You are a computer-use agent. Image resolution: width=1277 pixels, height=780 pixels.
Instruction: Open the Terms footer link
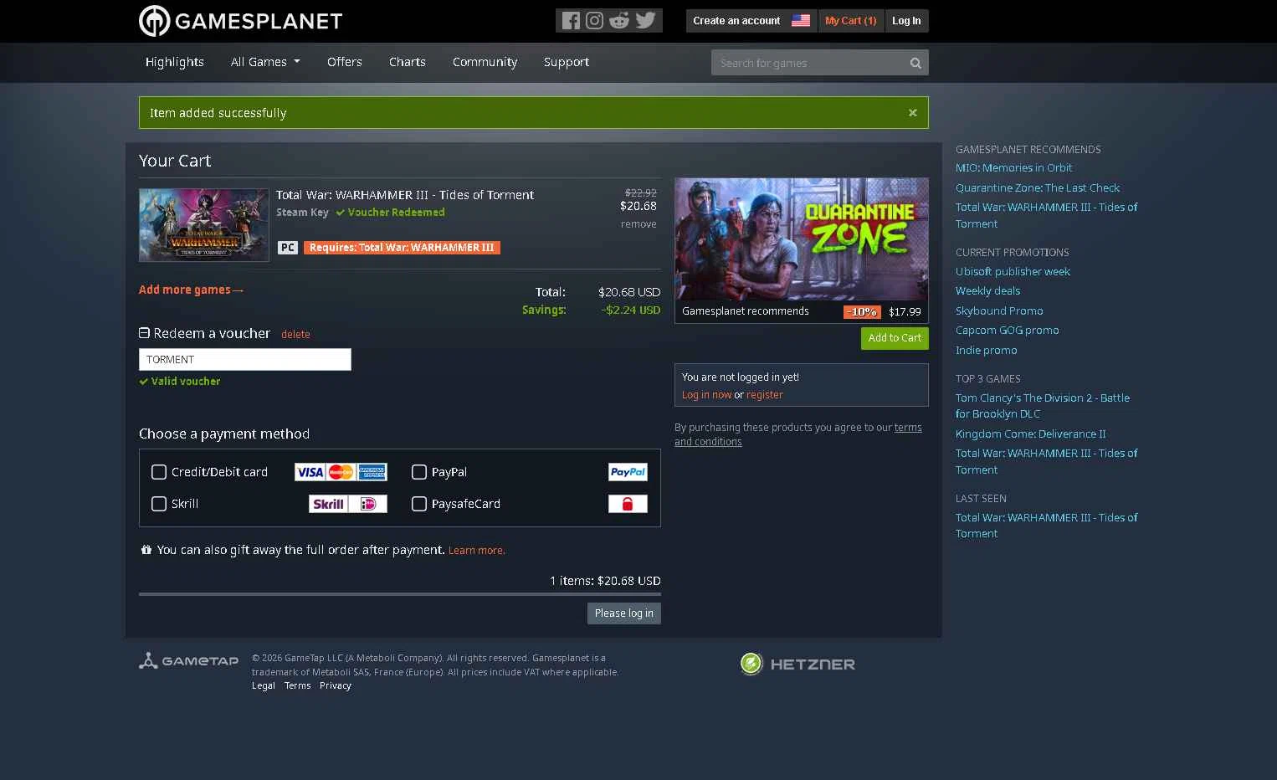tap(297, 685)
